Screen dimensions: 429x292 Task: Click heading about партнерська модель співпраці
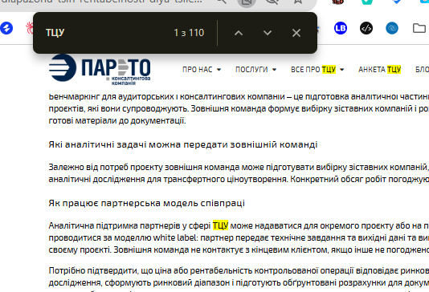tap(147, 203)
